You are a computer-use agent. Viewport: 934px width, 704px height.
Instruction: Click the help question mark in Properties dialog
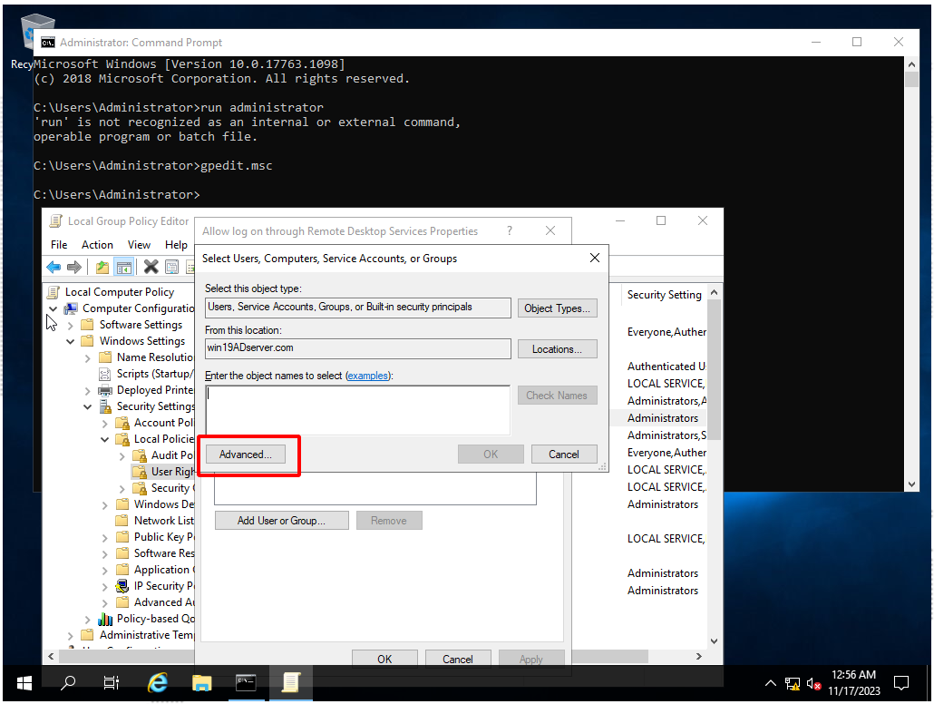[510, 230]
